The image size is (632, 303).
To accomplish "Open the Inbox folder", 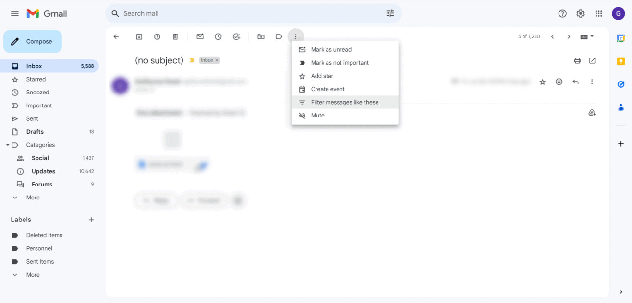I will click(49, 66).
